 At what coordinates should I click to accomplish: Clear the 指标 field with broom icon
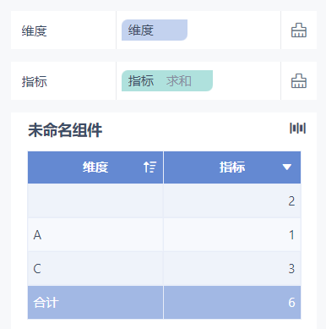(299, 81)
